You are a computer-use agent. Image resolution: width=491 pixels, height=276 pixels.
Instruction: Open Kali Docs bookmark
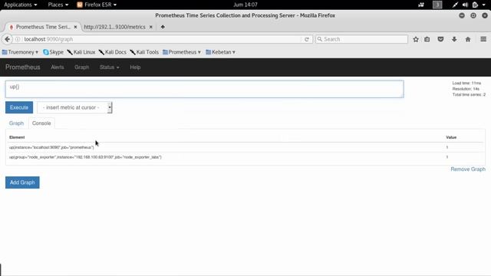(x=113, y=52)
